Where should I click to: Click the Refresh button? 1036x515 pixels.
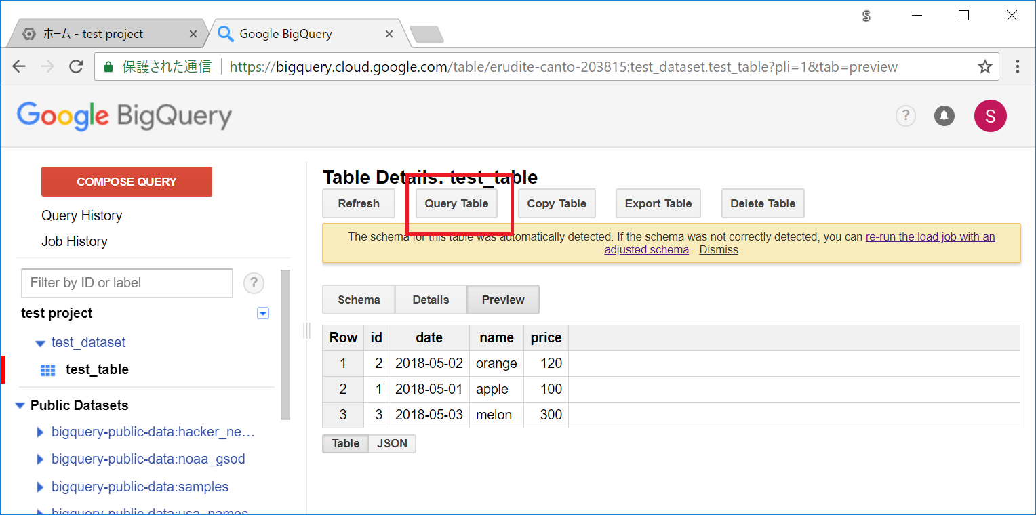click(x=359, y=203)
